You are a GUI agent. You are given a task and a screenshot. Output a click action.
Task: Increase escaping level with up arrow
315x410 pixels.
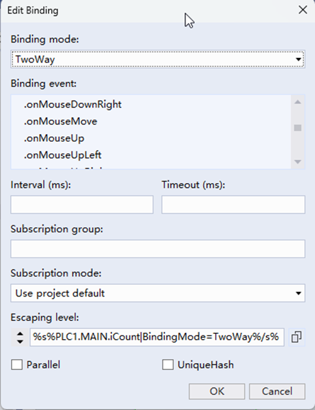[x=20, y=333]
